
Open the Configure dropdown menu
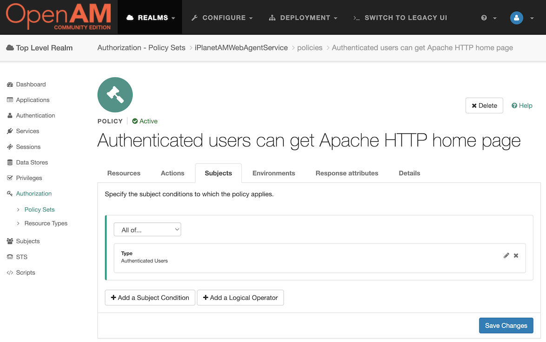click(222, 18)
